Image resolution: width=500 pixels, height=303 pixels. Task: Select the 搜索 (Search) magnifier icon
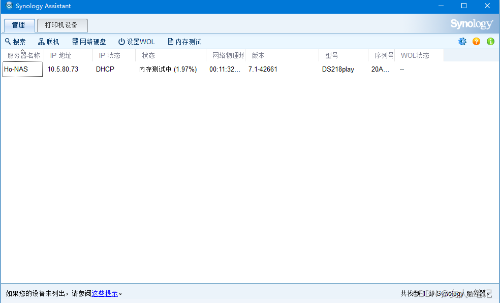6,42
